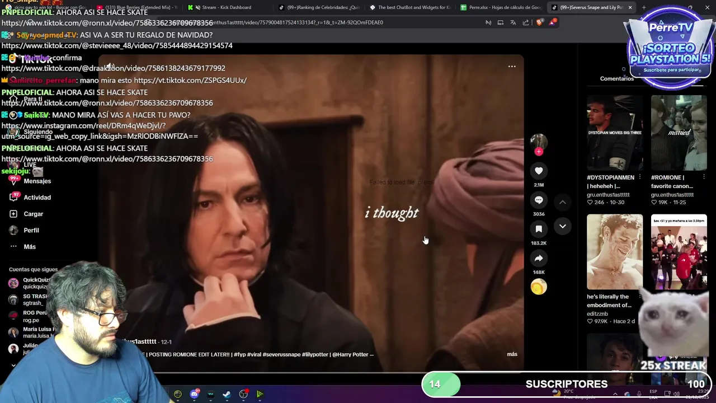Screen dimensions: 716x403
Task: Click the ESP language indicator in tray
Action: [x=653, y=394]
